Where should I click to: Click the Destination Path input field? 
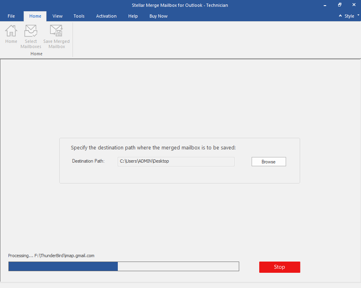click(x=176, y=161)
